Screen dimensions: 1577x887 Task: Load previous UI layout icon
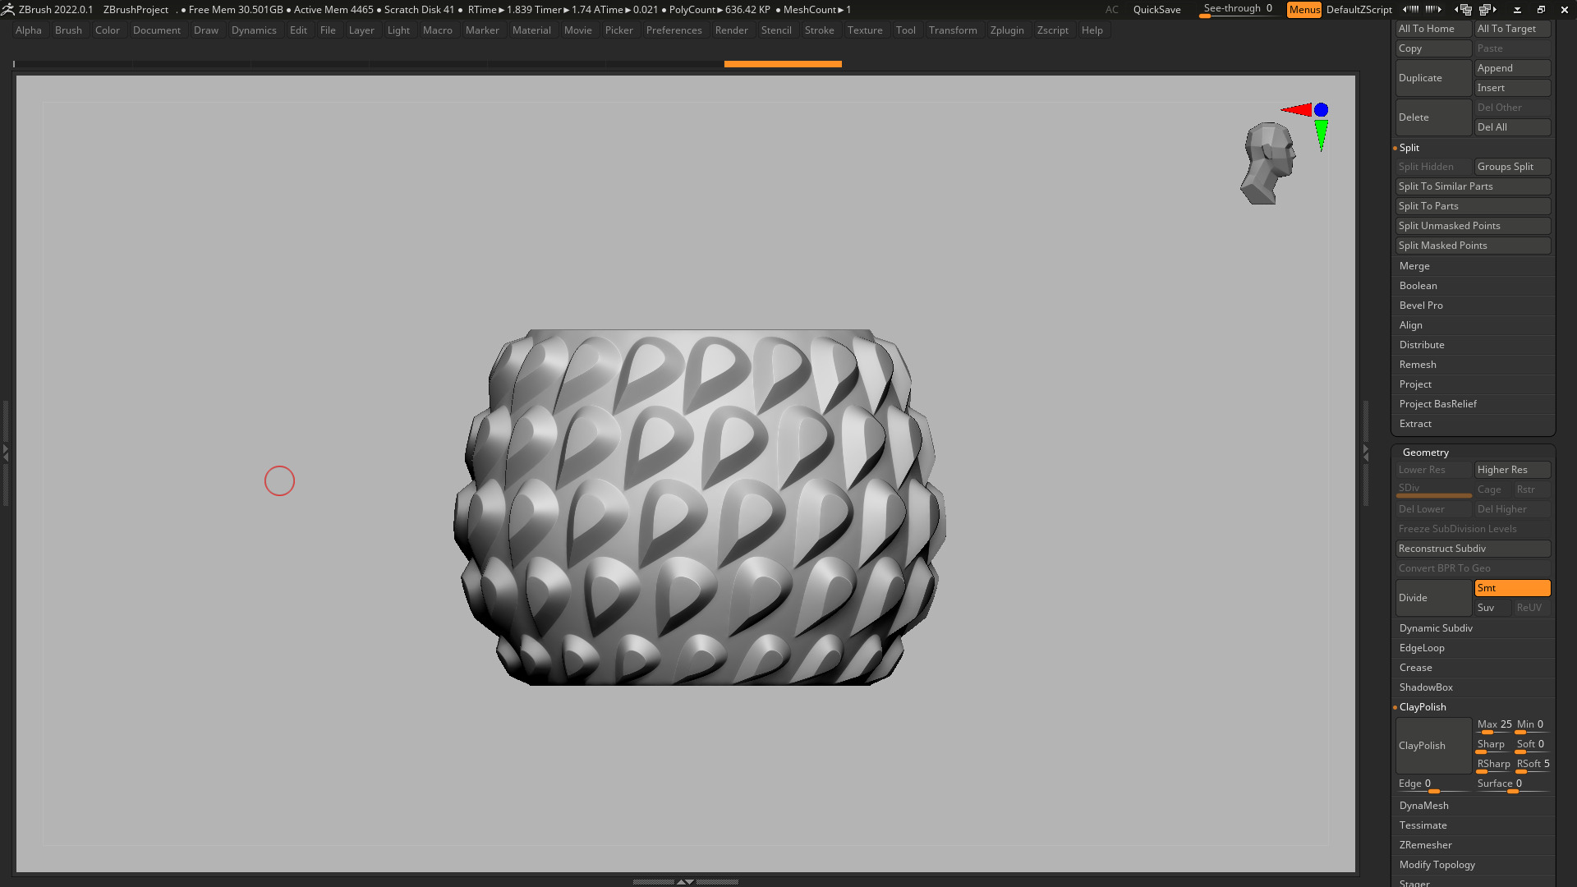pos(1463,10)
